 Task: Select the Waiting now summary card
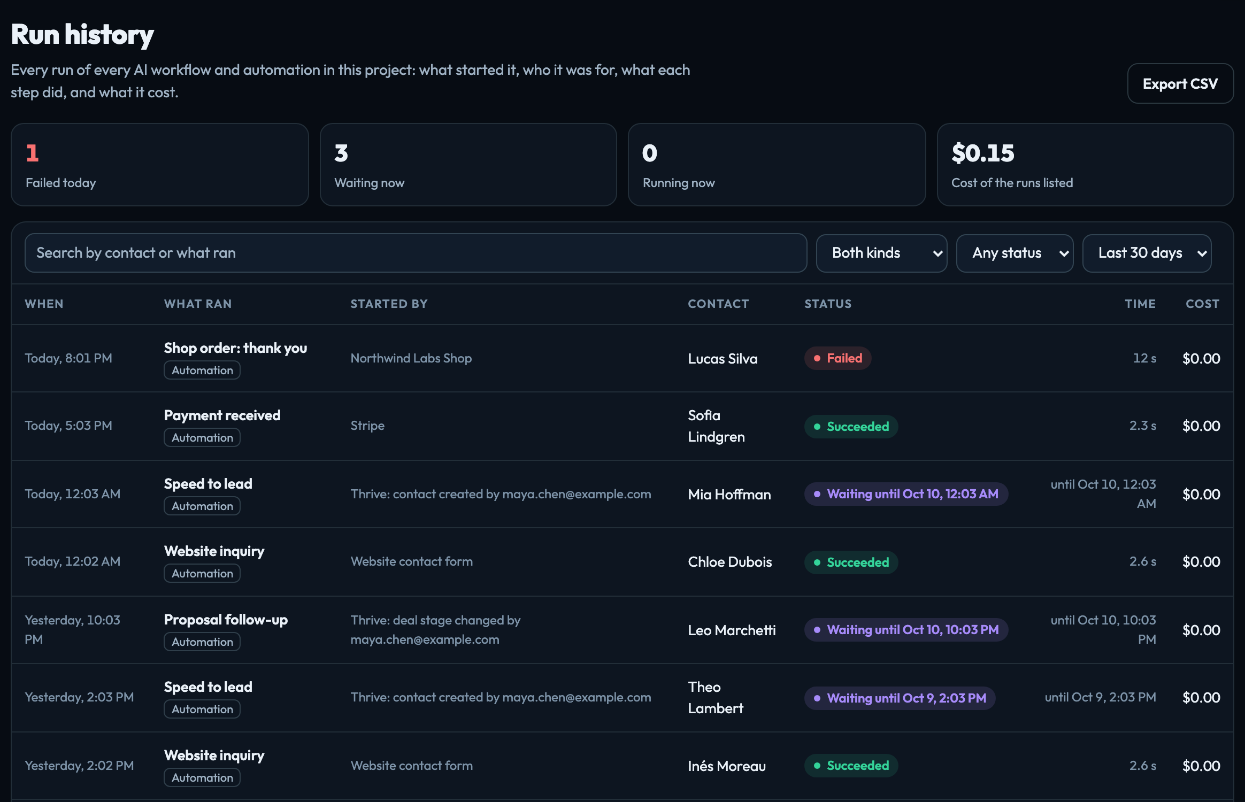(x=468, y=165)
